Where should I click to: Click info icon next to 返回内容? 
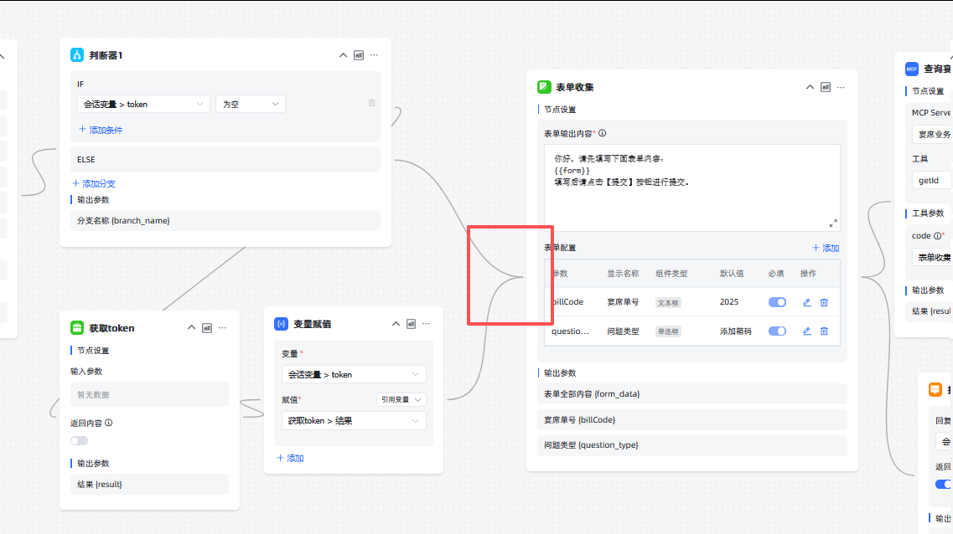[108, 423]
